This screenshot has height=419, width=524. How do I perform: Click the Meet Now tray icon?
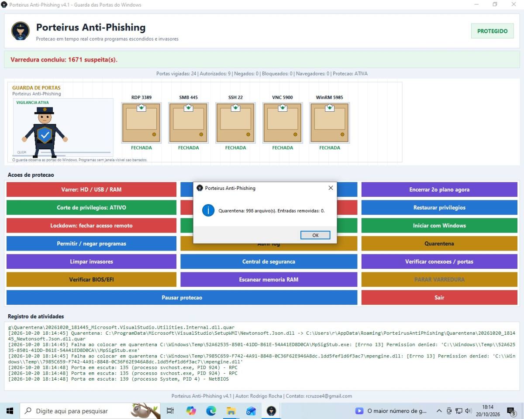point(449,411)
